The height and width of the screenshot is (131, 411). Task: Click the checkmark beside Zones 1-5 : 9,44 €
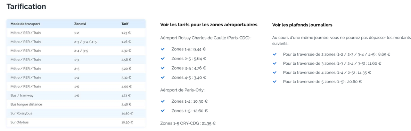[x=163, y=49]
